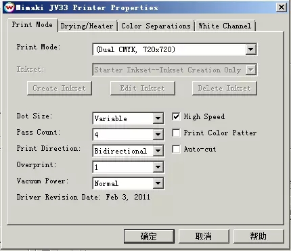
Task: Click the Delete Inkset button
Action: (x=225, y=88)
